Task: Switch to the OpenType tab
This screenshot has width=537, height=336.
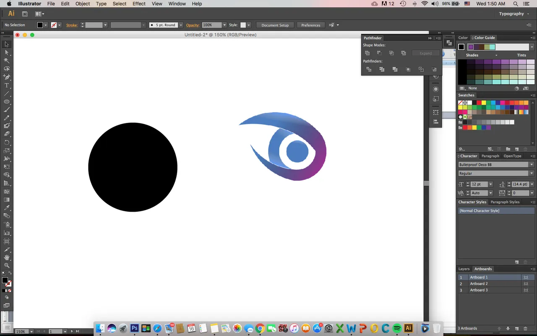Action: [512, 156]
